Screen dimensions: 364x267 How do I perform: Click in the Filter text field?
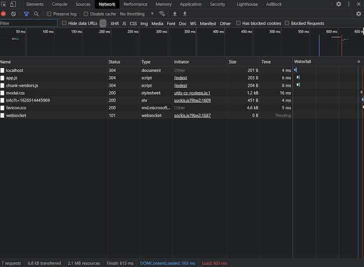[x=28, y=23]
